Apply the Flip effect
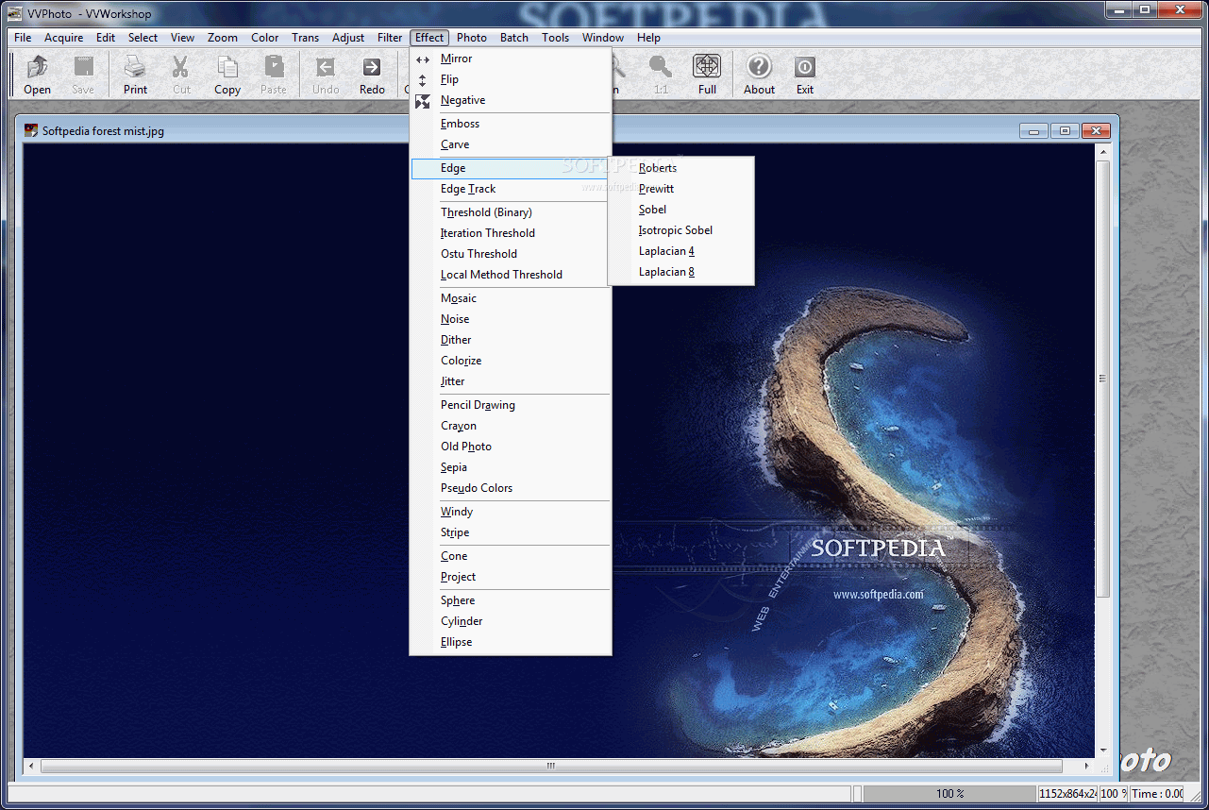 click(x=511, y=79)
